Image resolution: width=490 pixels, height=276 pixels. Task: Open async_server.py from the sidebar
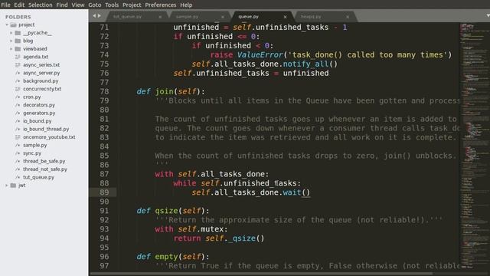[x=41, y=73]
